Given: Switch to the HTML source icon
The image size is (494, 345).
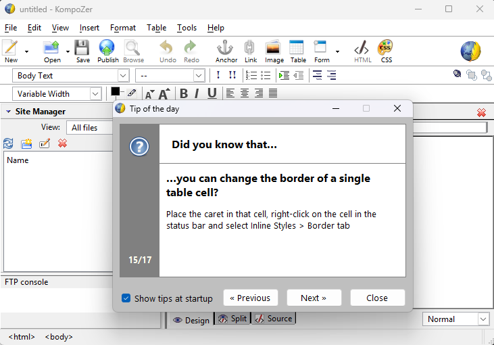Looking at the screenshot, I should point(363,51).
